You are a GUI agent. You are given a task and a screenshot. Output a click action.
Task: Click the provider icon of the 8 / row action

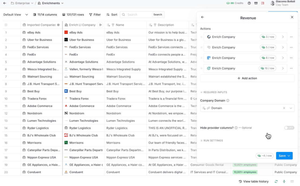209,58
